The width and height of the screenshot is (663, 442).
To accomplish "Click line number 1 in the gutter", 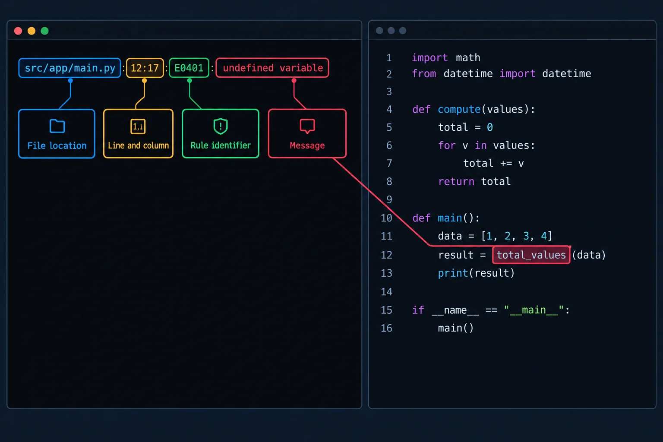I will click(x=389, y=58).
